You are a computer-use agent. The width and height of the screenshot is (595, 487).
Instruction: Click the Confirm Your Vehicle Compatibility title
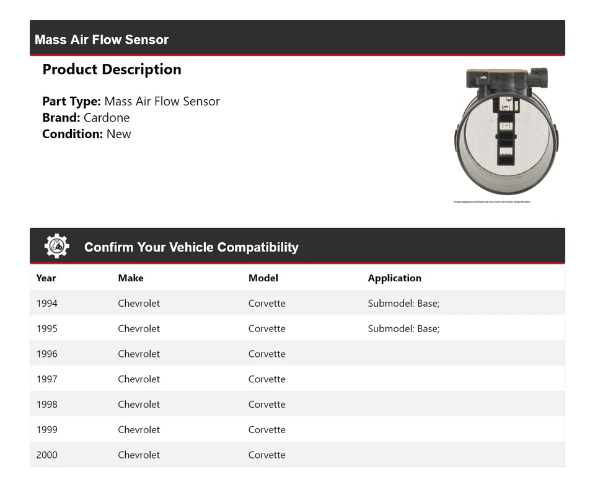tap(192, 247)
